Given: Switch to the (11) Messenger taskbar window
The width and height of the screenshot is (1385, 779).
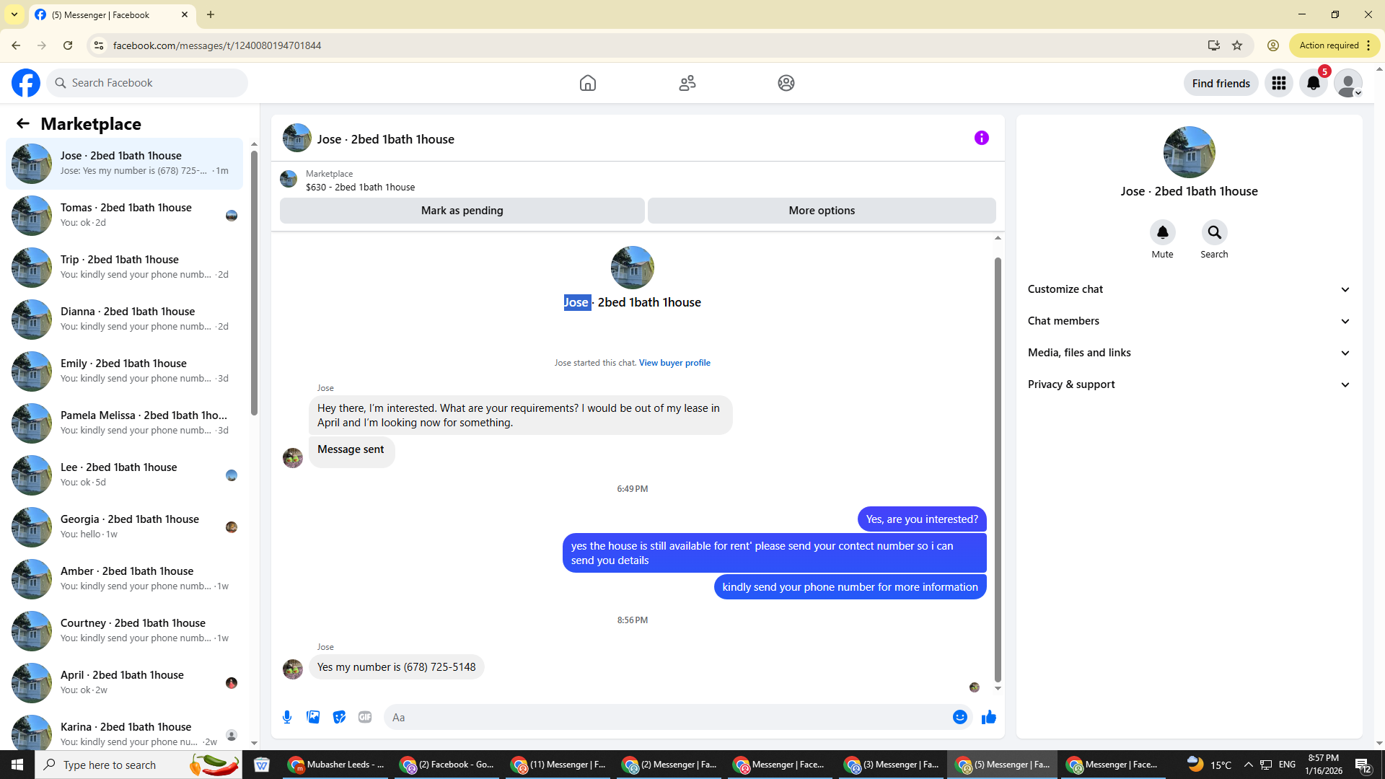Looking at the screenshot, I should tap(559, 765).
